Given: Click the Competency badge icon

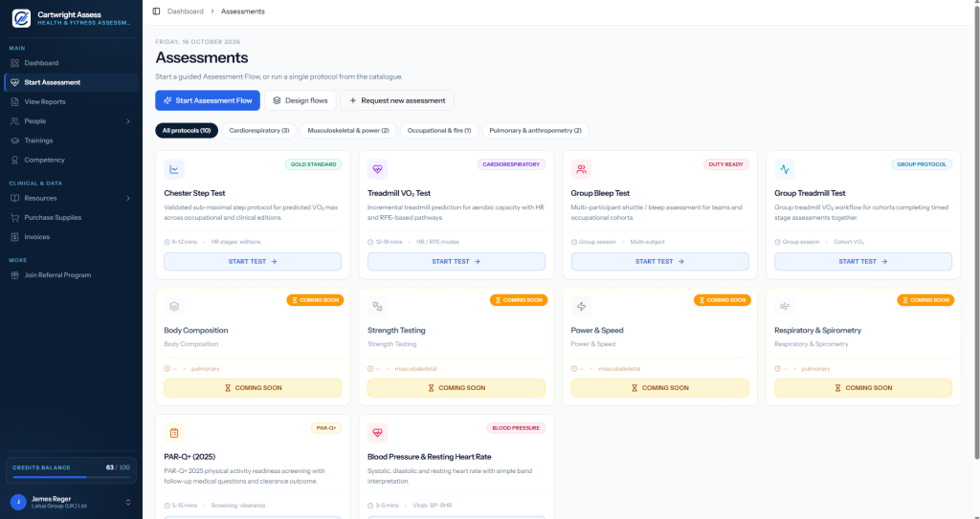Looking at the screenshot, I should [15, 160].
